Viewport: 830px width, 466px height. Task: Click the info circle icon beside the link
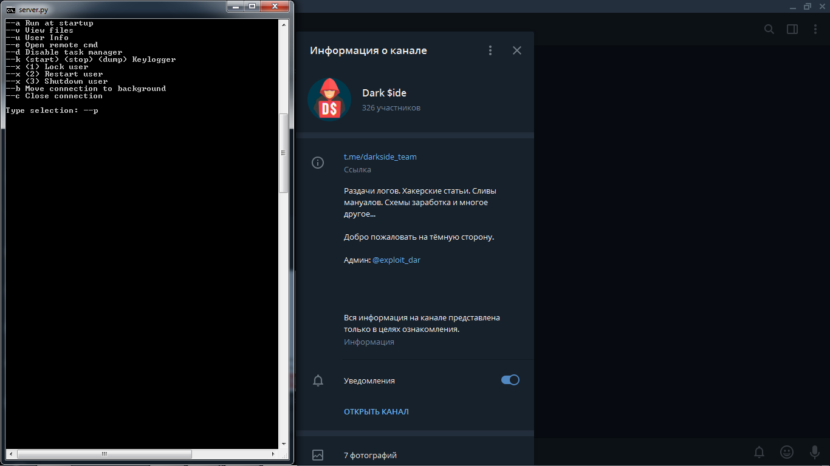[x=317, y=163]
